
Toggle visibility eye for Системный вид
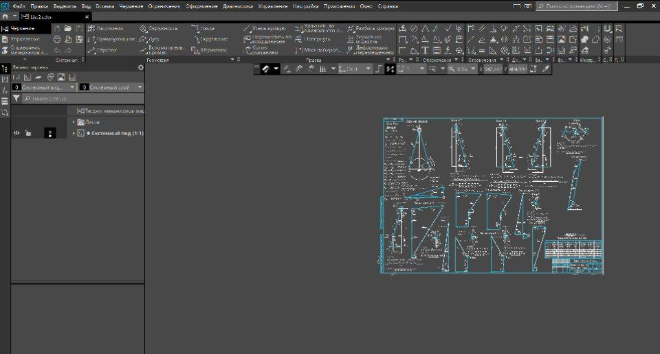tap(16, 133)
